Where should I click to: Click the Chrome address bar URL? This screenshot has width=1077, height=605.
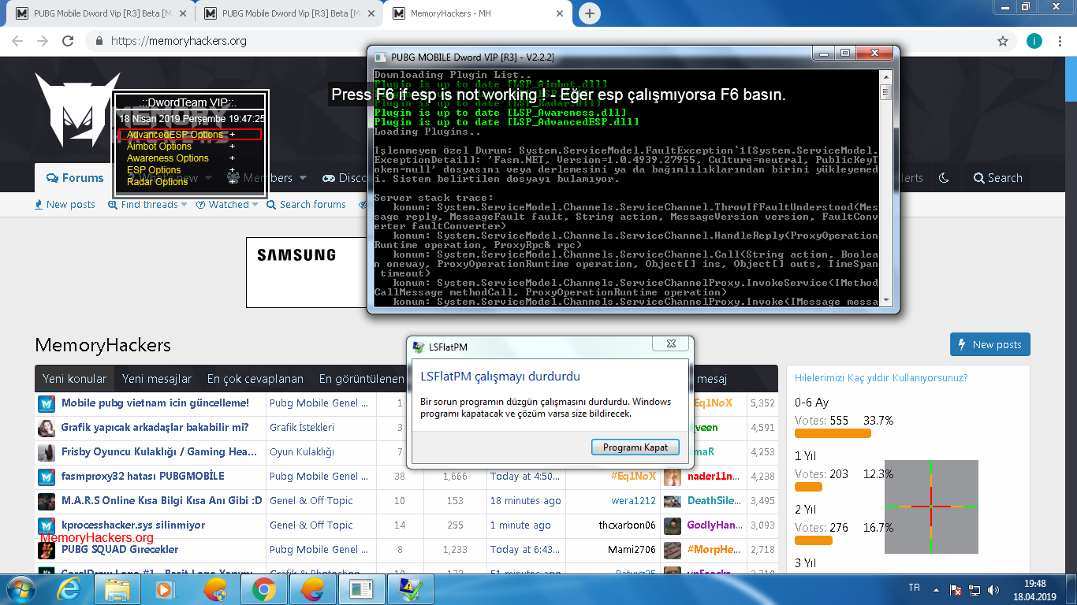point(178,41)
